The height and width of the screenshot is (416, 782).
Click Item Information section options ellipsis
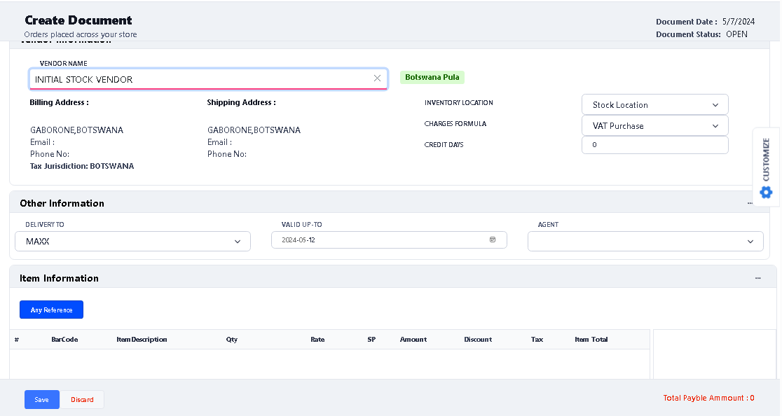(x=757, y=278)
